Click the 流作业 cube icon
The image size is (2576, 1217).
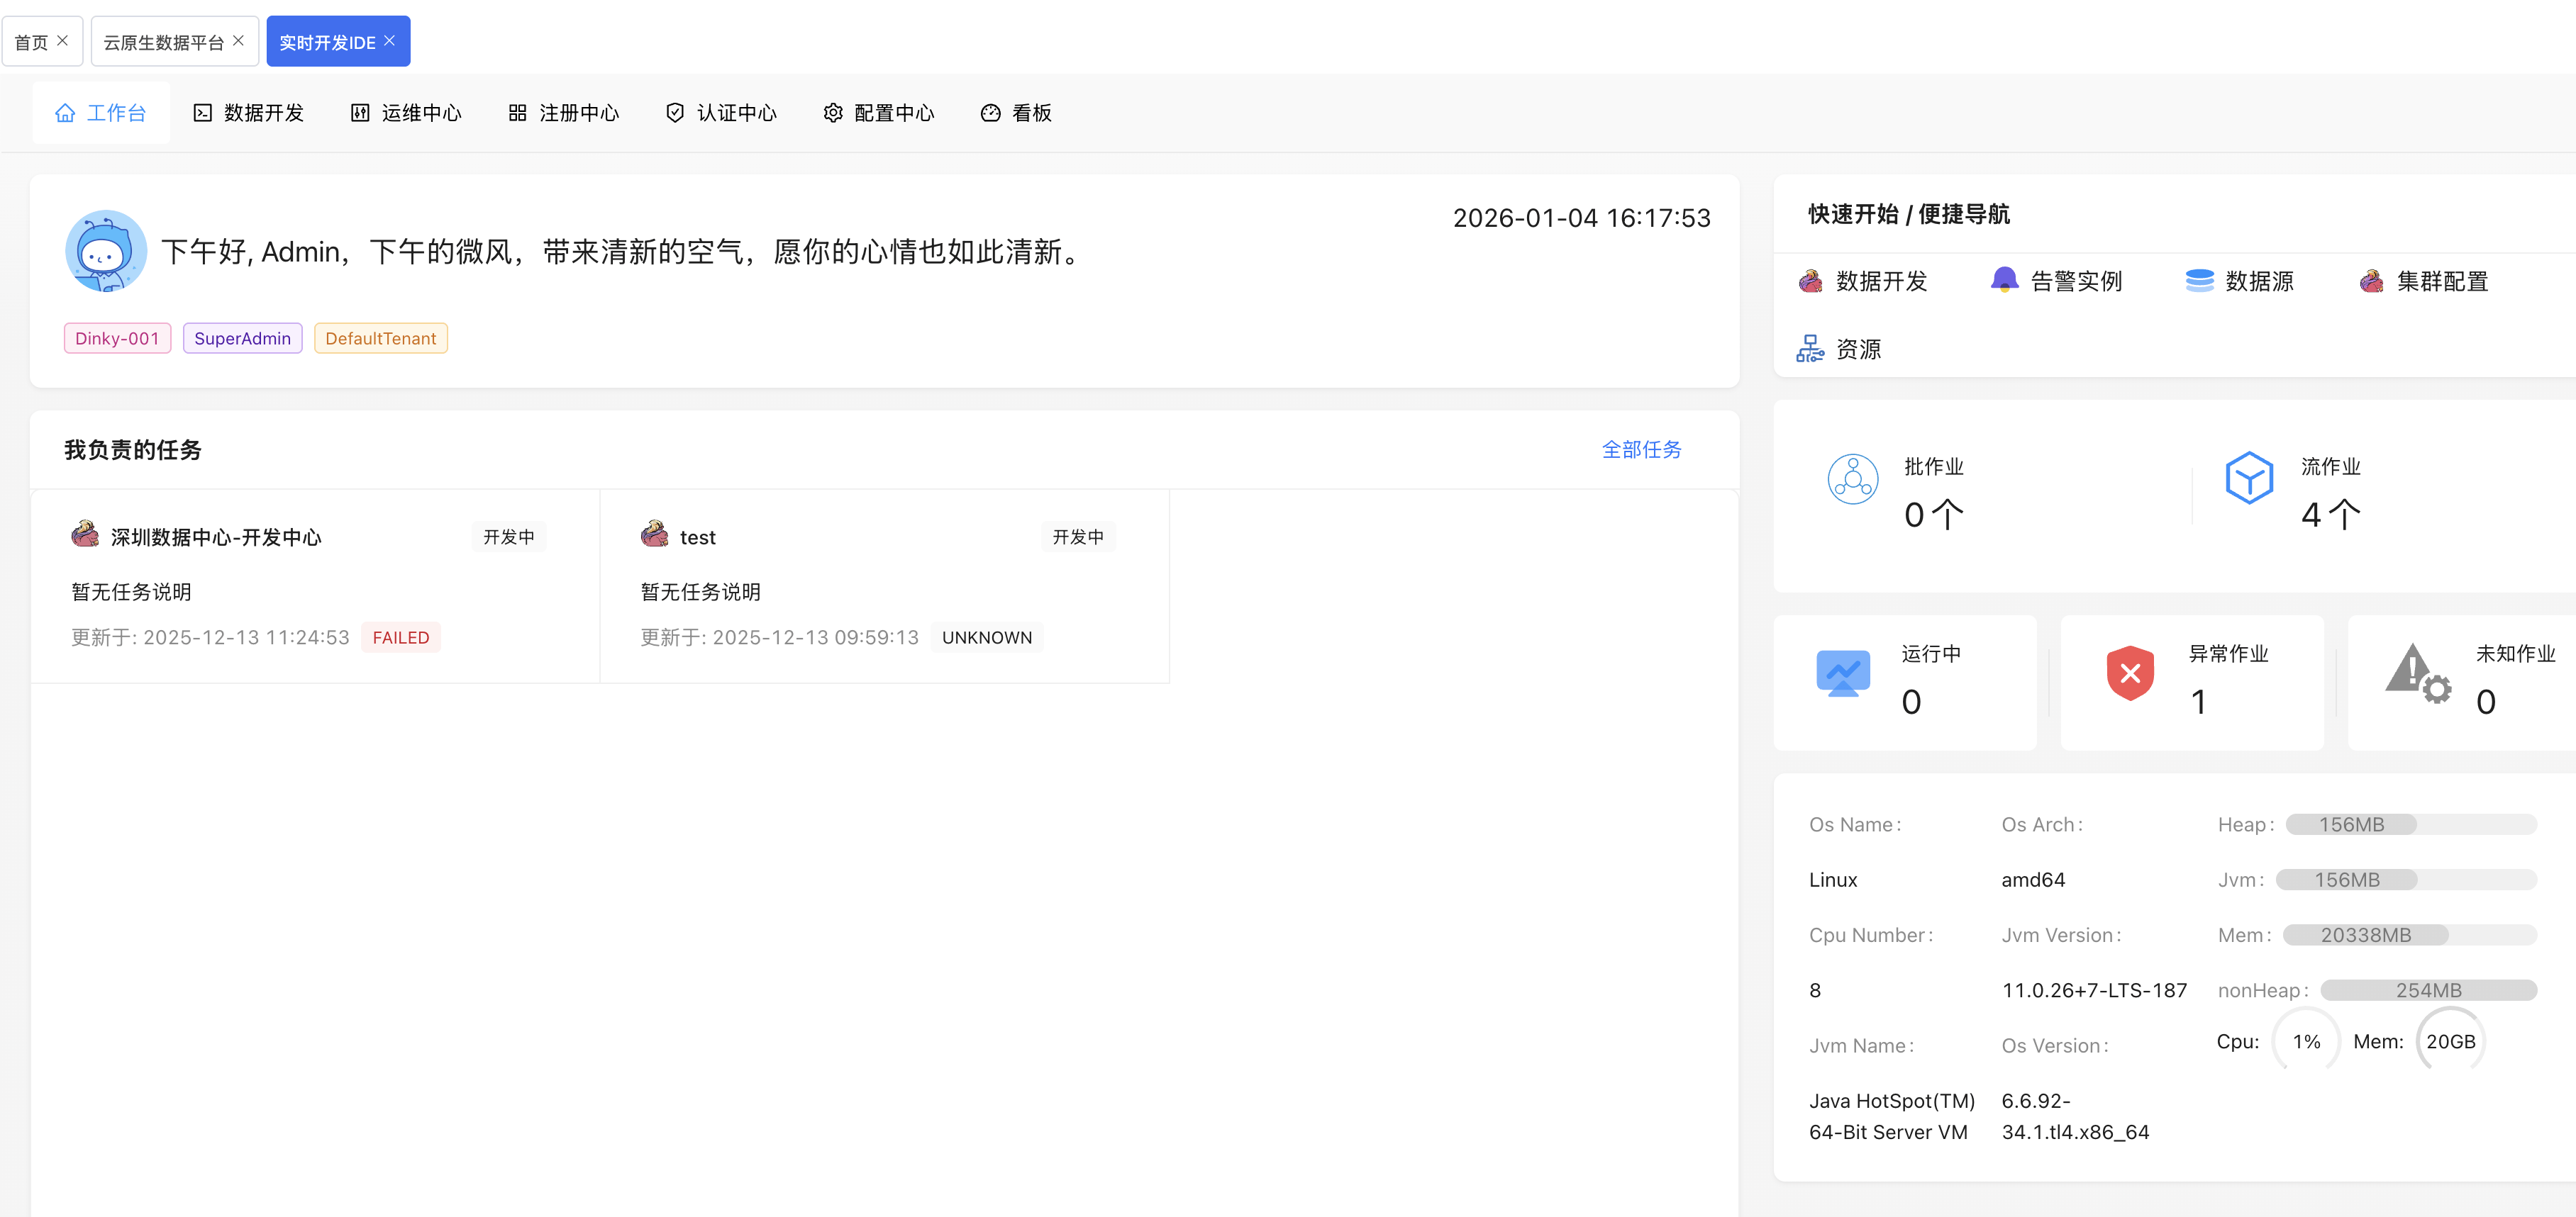(x=2249, y=478)
